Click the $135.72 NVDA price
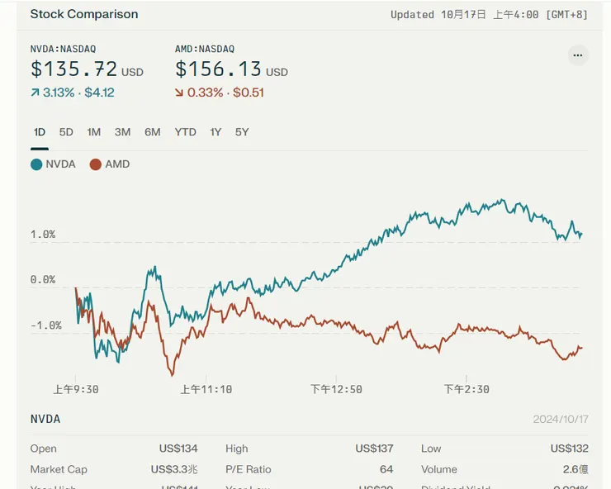The width and height of the screenshot is (611, 489). pos(73,69)
